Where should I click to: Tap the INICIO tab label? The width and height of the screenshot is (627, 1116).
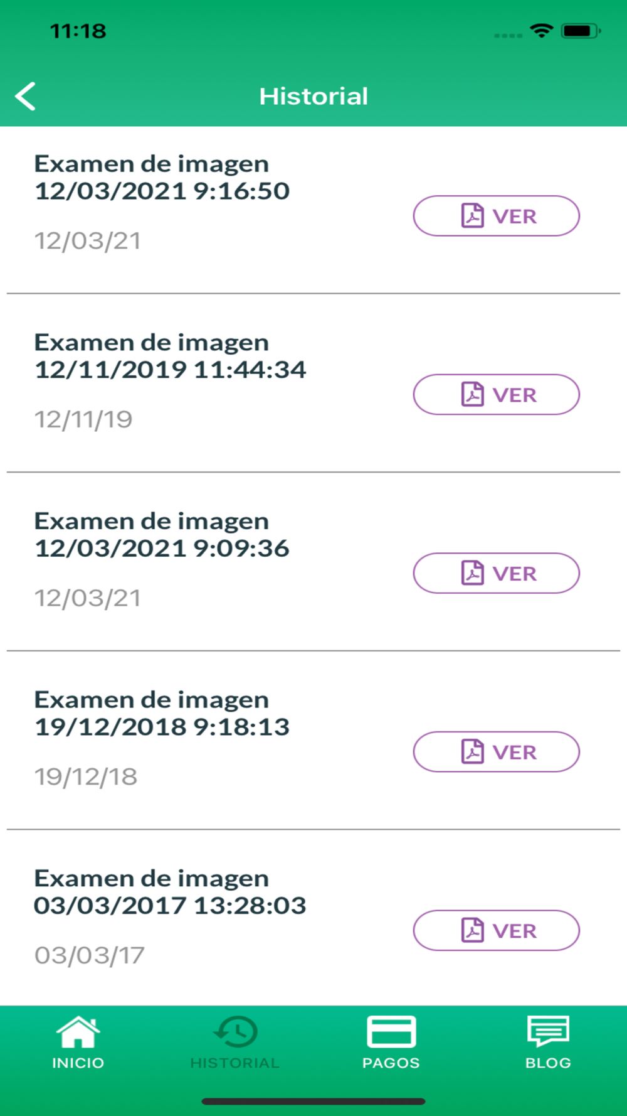(78, 1063)
